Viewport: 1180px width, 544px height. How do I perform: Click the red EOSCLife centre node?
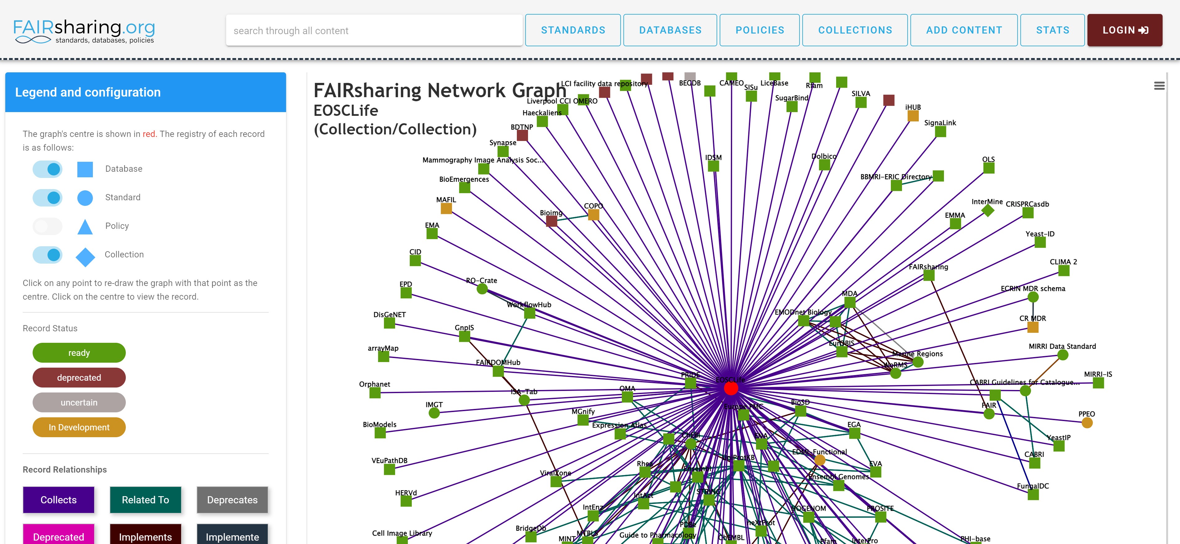(x=731, y=388)
